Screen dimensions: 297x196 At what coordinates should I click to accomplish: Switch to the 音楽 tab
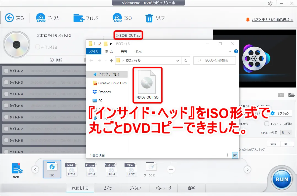pos(191,188)
